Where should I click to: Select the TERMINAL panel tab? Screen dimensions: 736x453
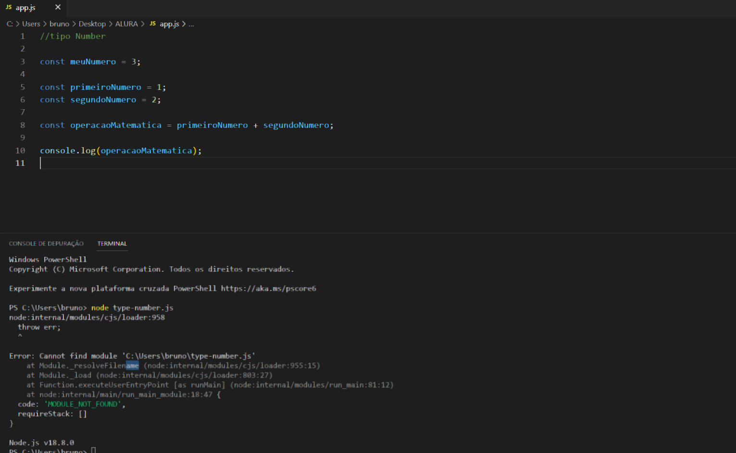(x=112, y=244)
